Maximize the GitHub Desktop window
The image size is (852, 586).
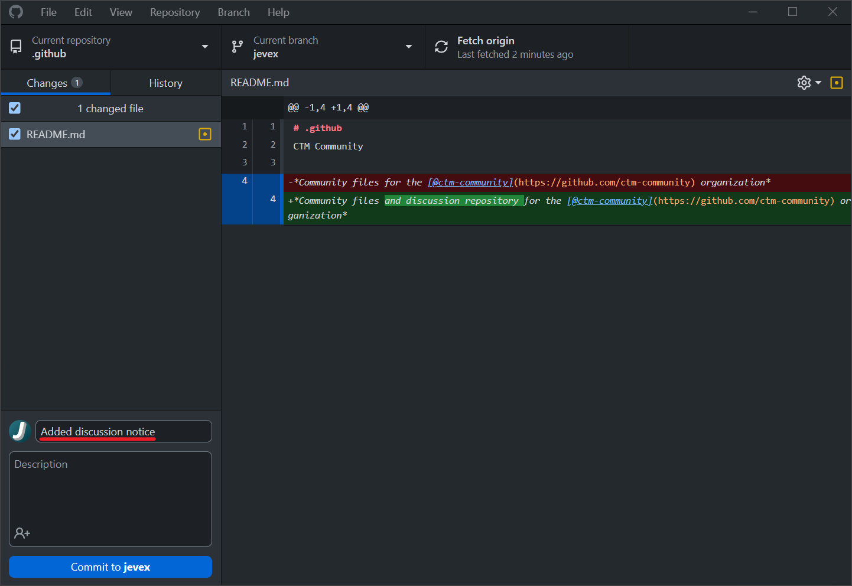point(792,12)
